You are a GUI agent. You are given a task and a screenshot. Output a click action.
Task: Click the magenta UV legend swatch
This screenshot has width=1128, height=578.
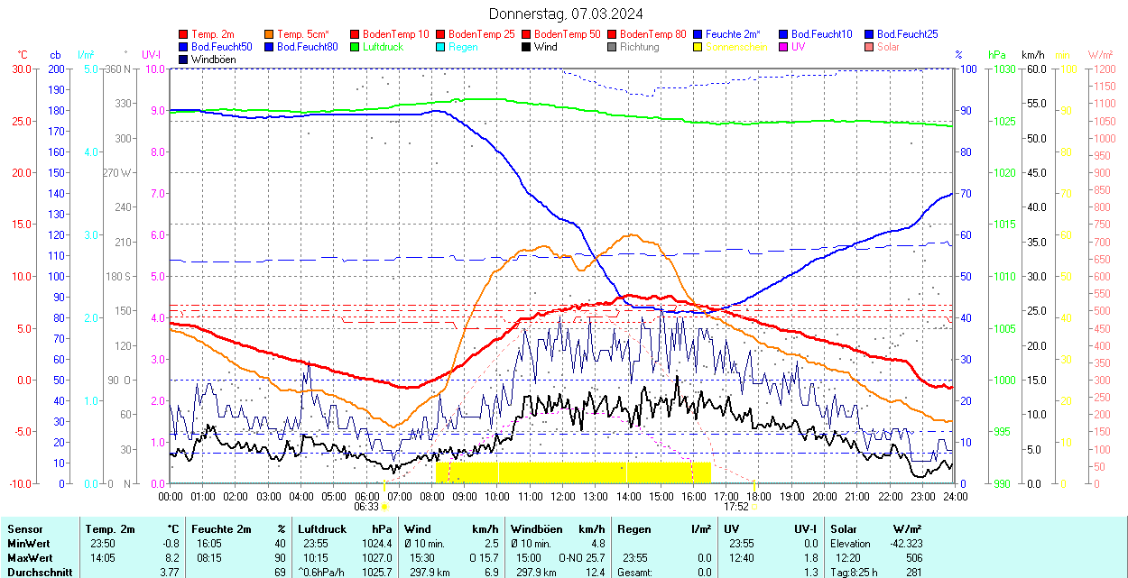coord(784,47)
